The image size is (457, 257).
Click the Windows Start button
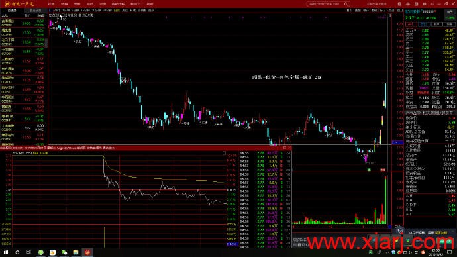6,252
